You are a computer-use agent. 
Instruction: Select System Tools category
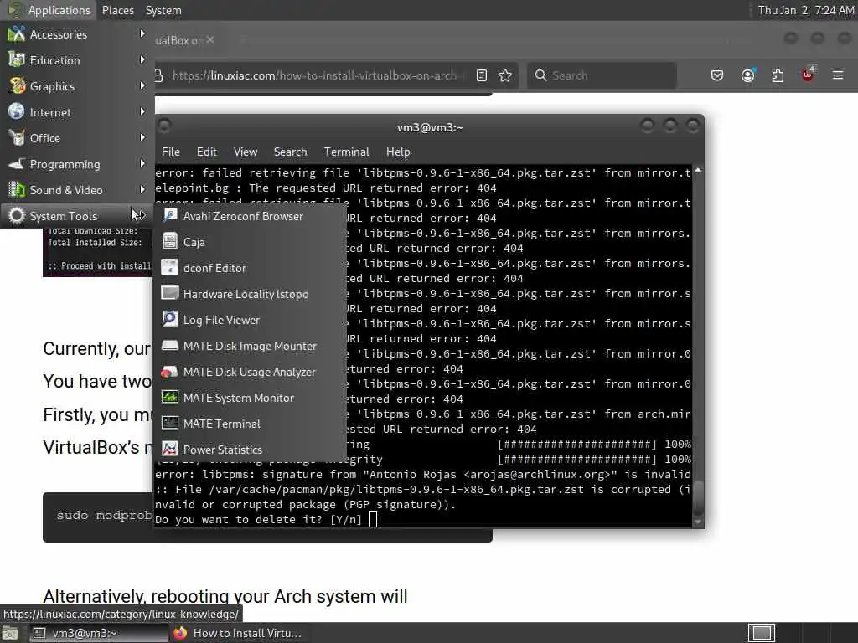(76, 216)
